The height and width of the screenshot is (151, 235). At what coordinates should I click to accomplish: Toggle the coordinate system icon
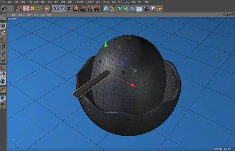coord(76,8)
